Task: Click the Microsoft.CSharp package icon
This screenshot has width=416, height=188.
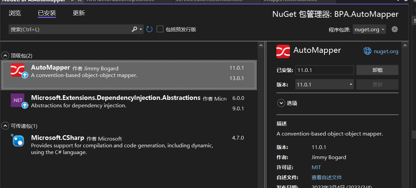Action: pyautogui.click(x=18, y=141)
